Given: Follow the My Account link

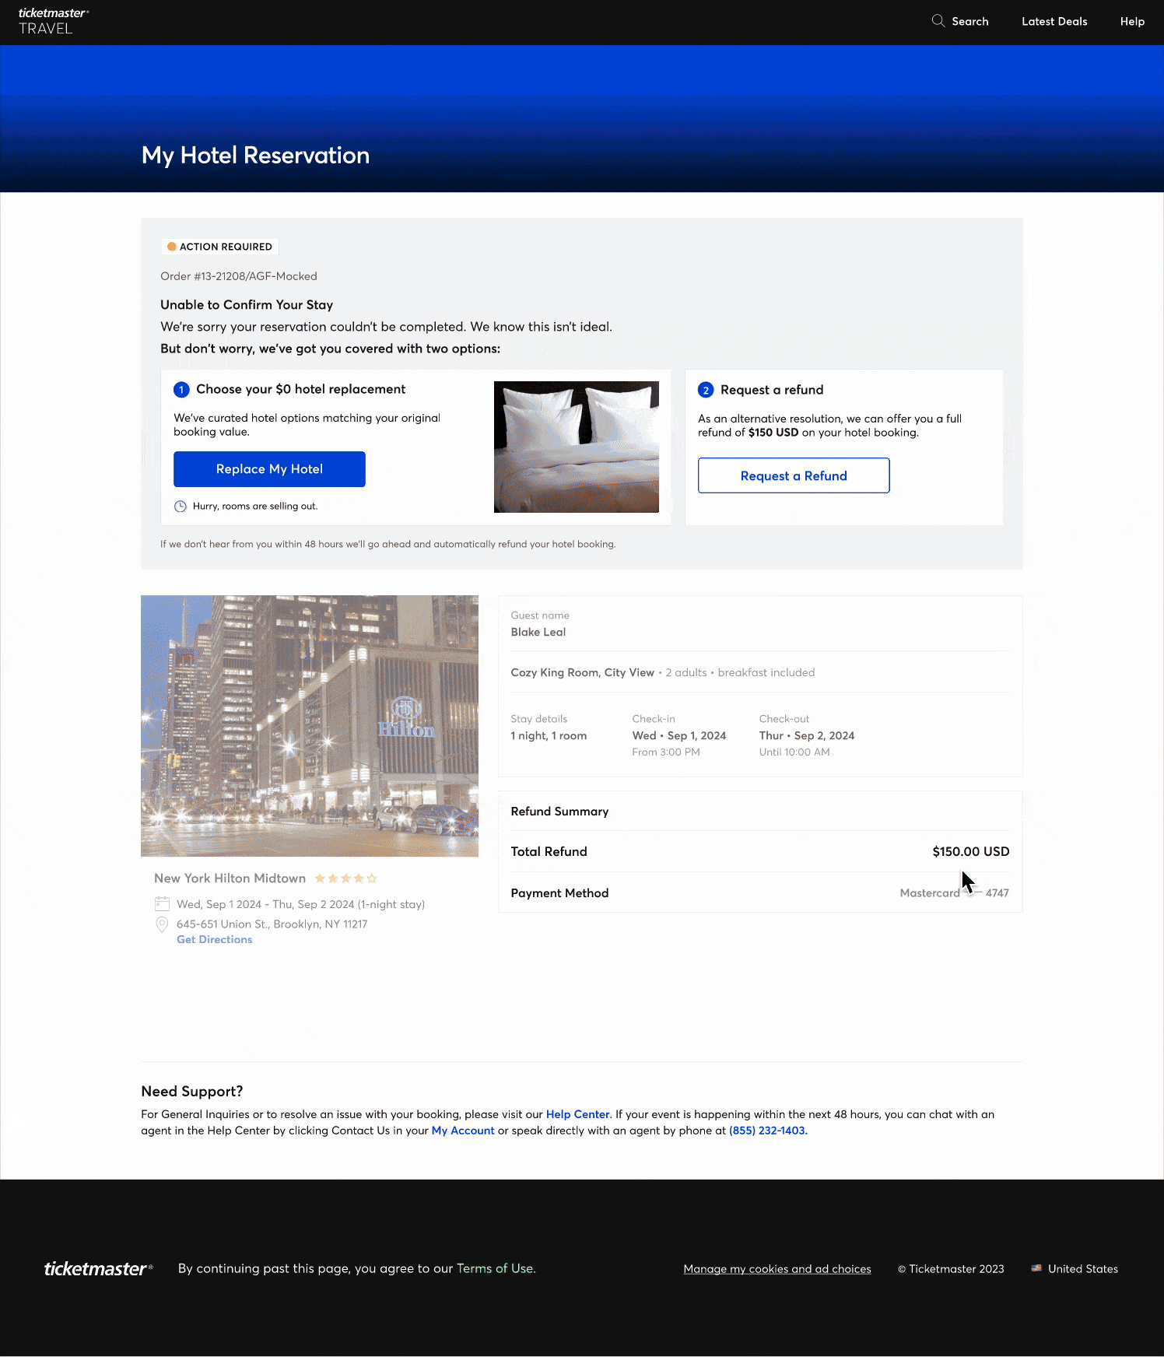Looking at the screenshot, I should [463, 1131].
